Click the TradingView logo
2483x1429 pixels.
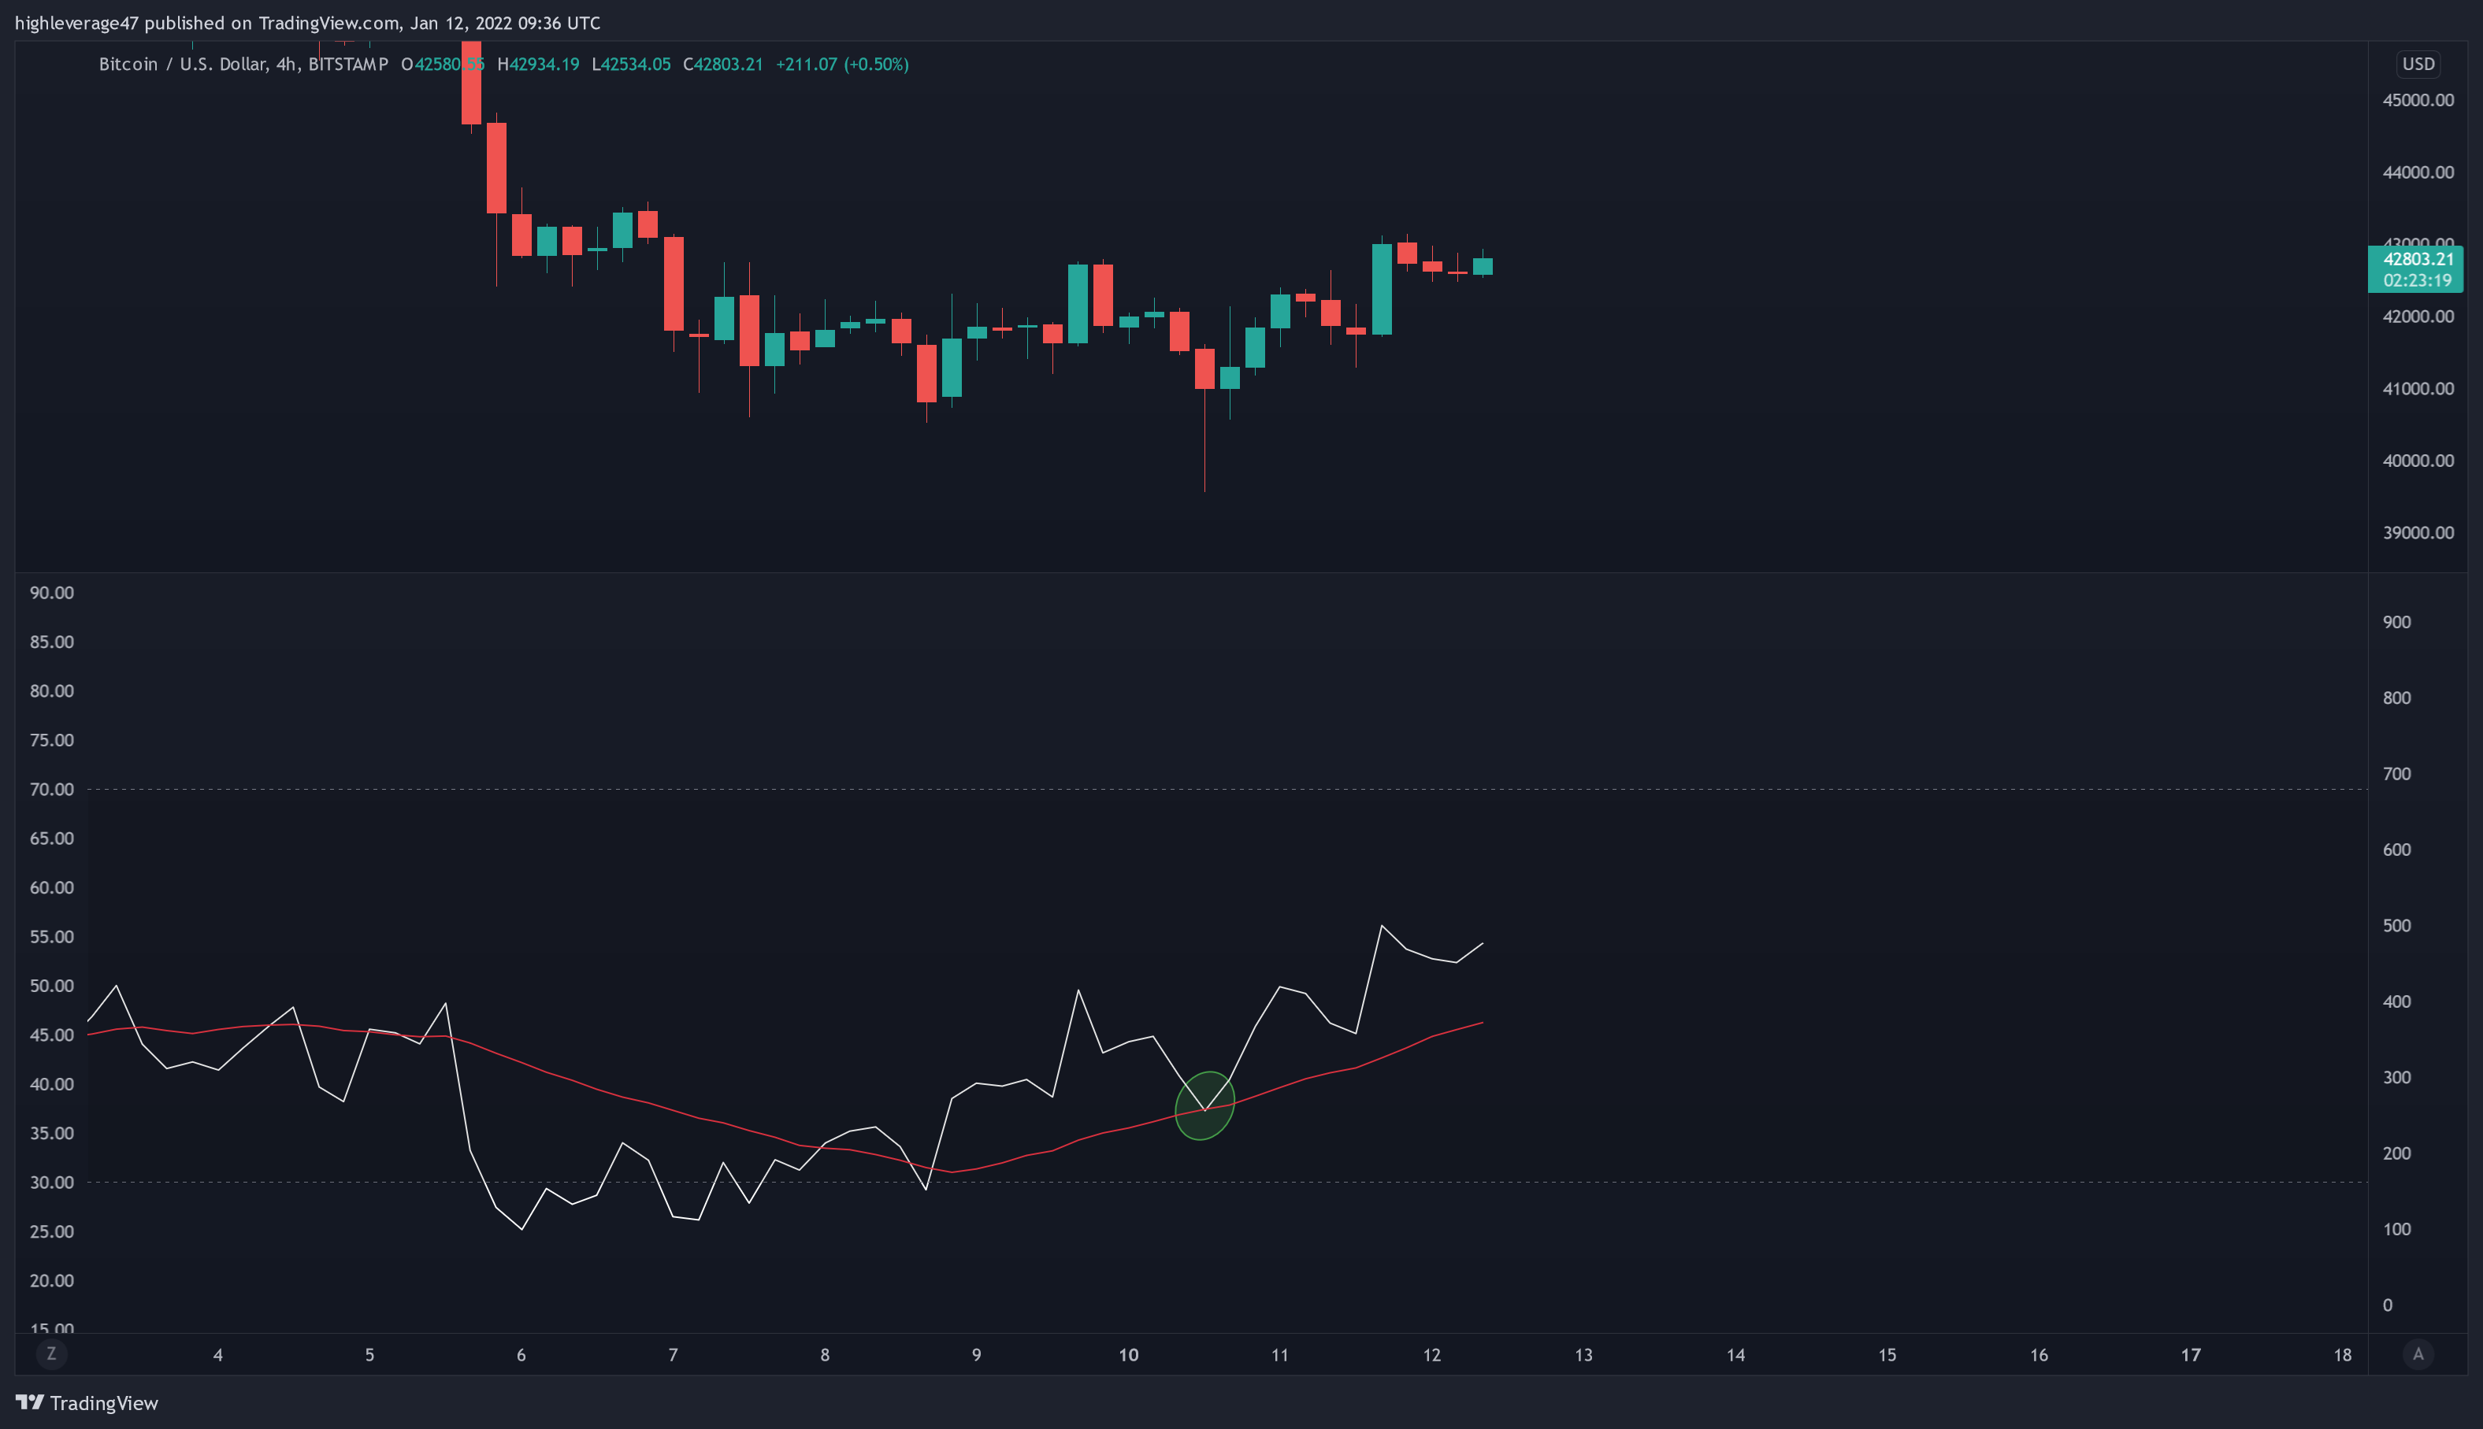pyautogui.click(x=87, y=1402)
